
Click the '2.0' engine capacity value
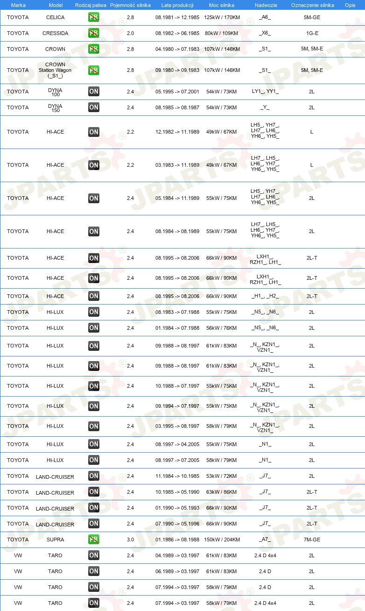[x=130, y=33]
